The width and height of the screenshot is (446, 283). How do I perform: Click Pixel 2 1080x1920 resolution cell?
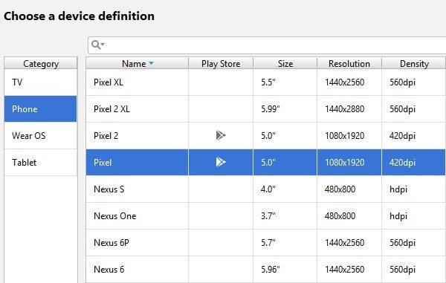coord(349,136)
